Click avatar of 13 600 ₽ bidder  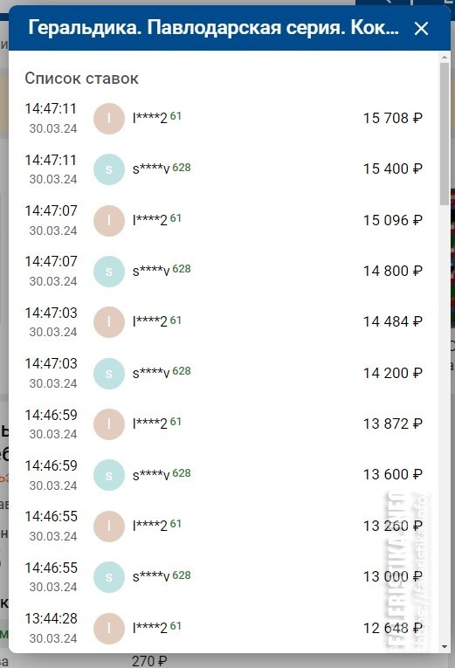tap(109, 475)
